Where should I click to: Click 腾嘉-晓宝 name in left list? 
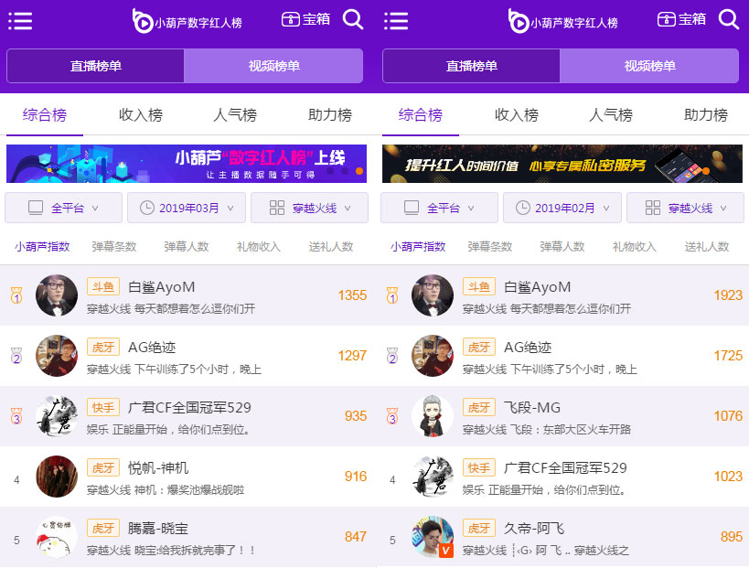158,529
